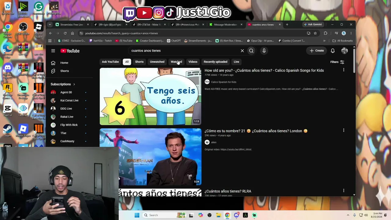Open CapCut desktop shortcut
The image size is (391, 220).
tap(8, 111)
